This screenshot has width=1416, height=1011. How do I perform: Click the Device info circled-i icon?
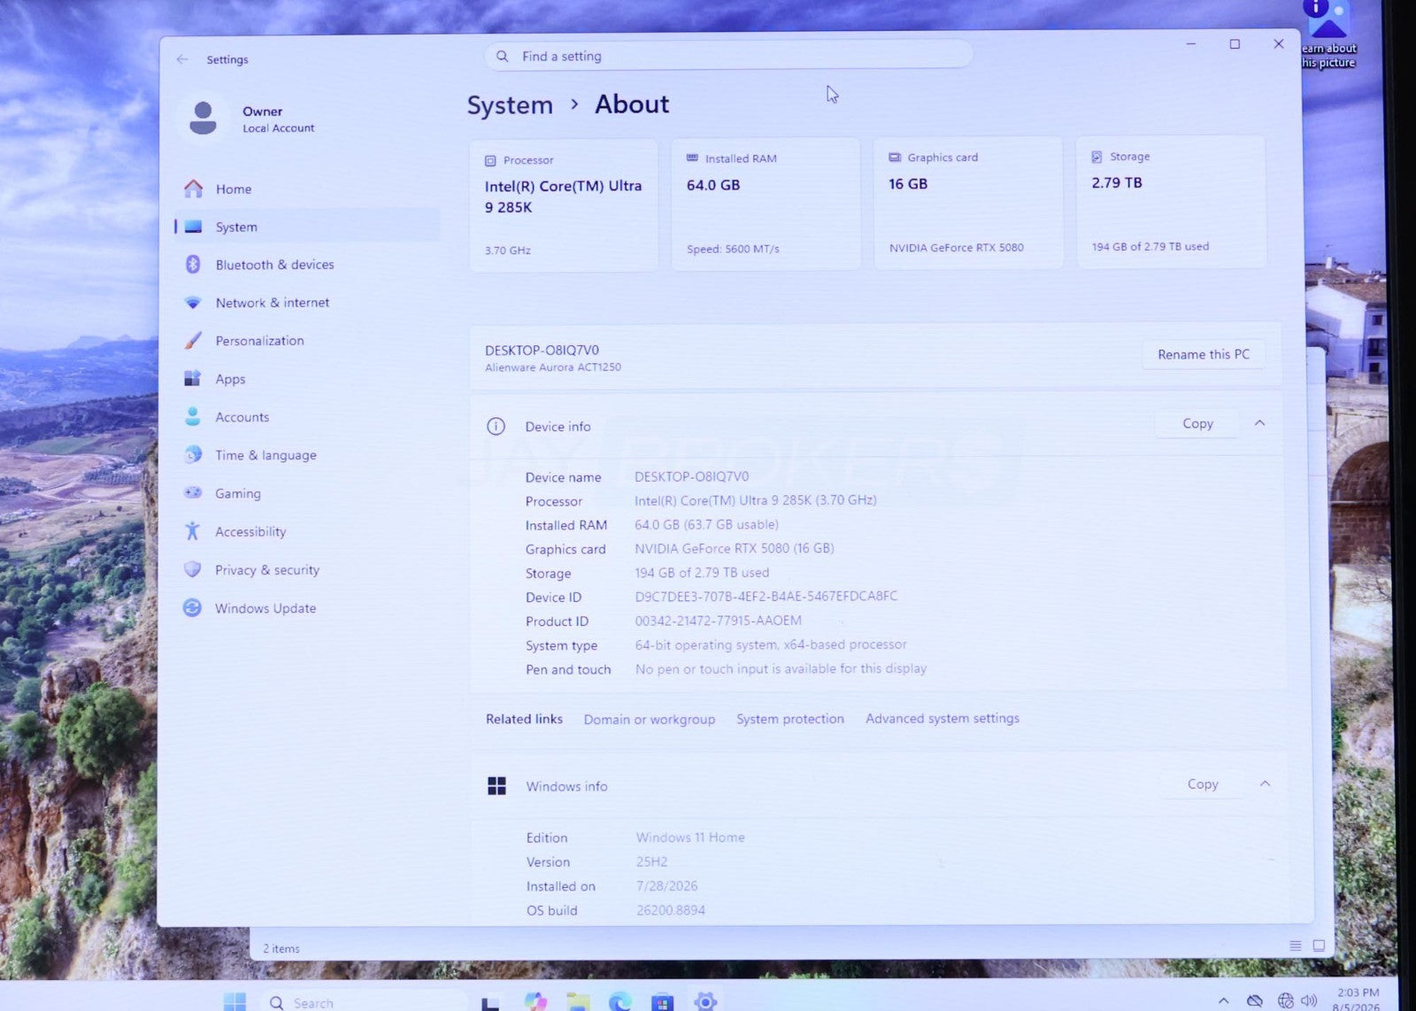(x=496, y=427)
